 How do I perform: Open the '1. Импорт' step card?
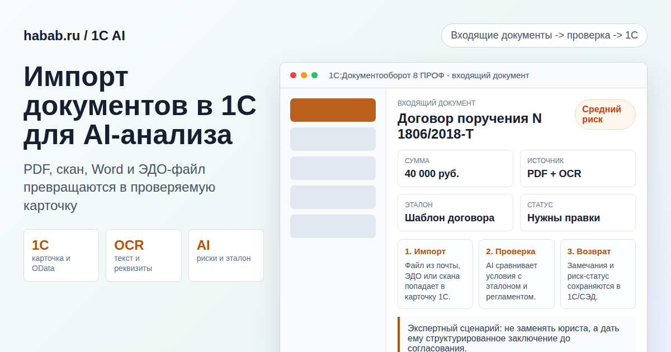435,274
